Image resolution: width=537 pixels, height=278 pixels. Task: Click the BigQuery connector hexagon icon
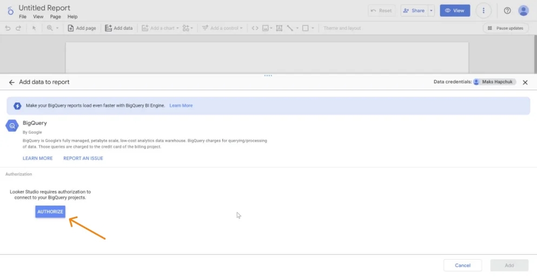12,126
